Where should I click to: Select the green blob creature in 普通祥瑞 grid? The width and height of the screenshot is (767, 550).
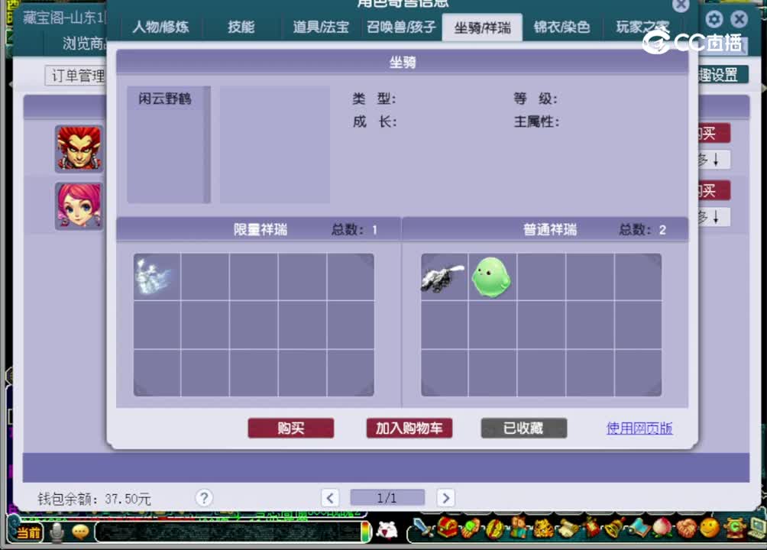(x=491, y=277)
